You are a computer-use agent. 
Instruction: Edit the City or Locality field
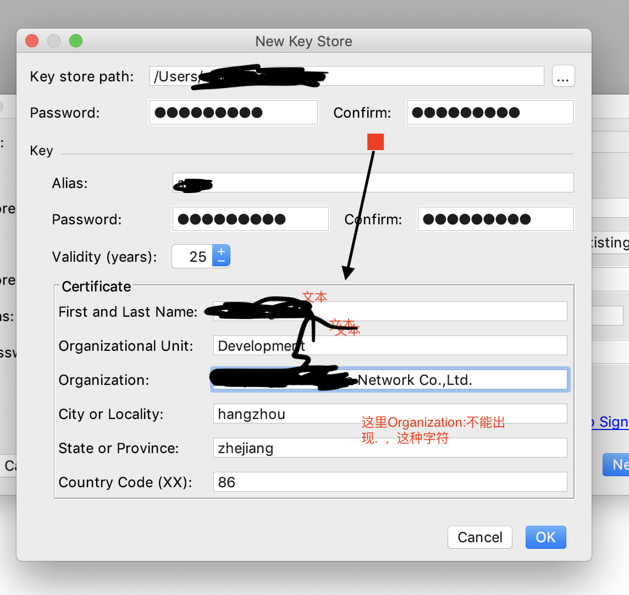click(390, 414)
